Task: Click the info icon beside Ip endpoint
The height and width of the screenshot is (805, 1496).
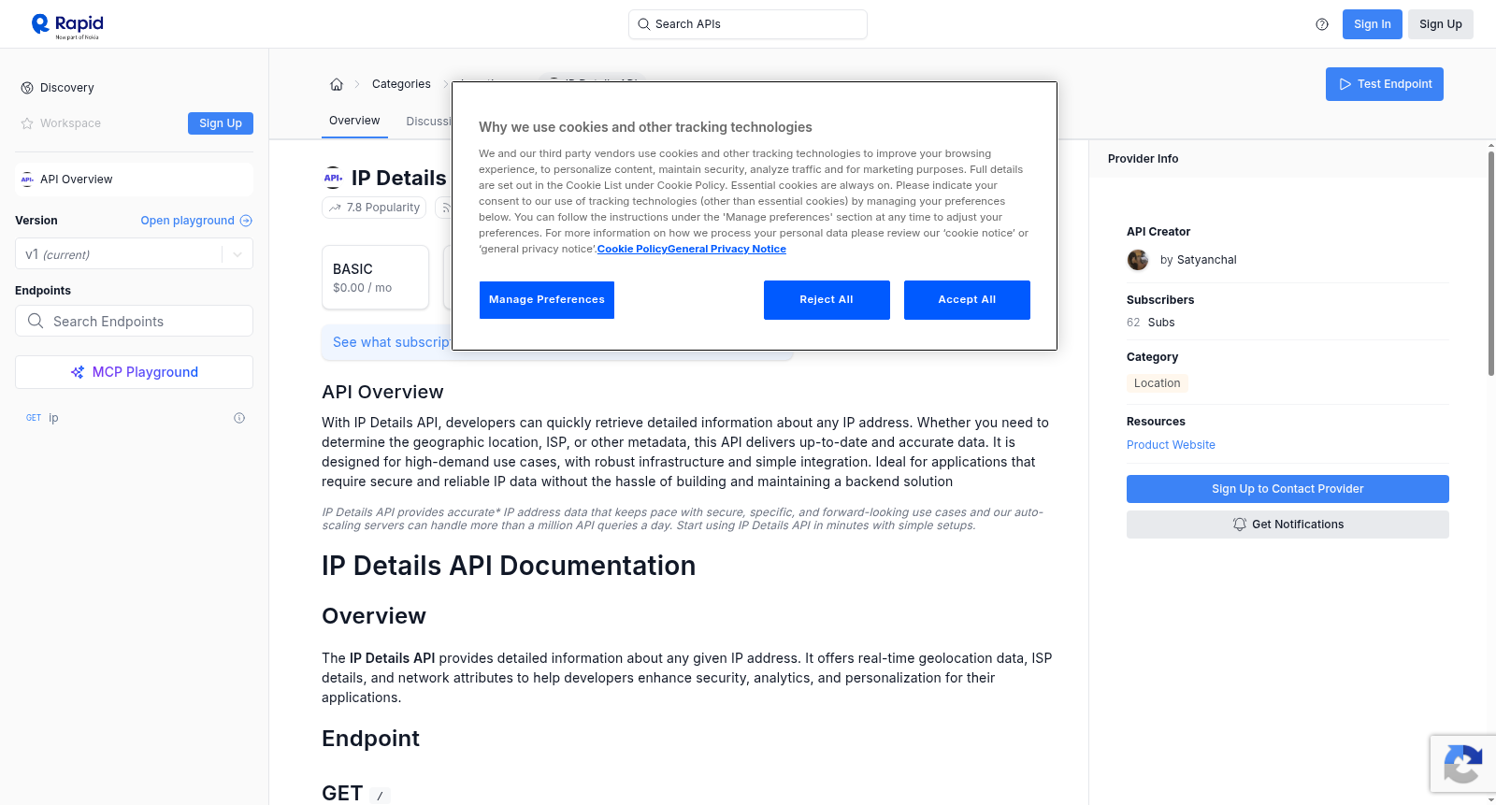Action: [239, 418]
